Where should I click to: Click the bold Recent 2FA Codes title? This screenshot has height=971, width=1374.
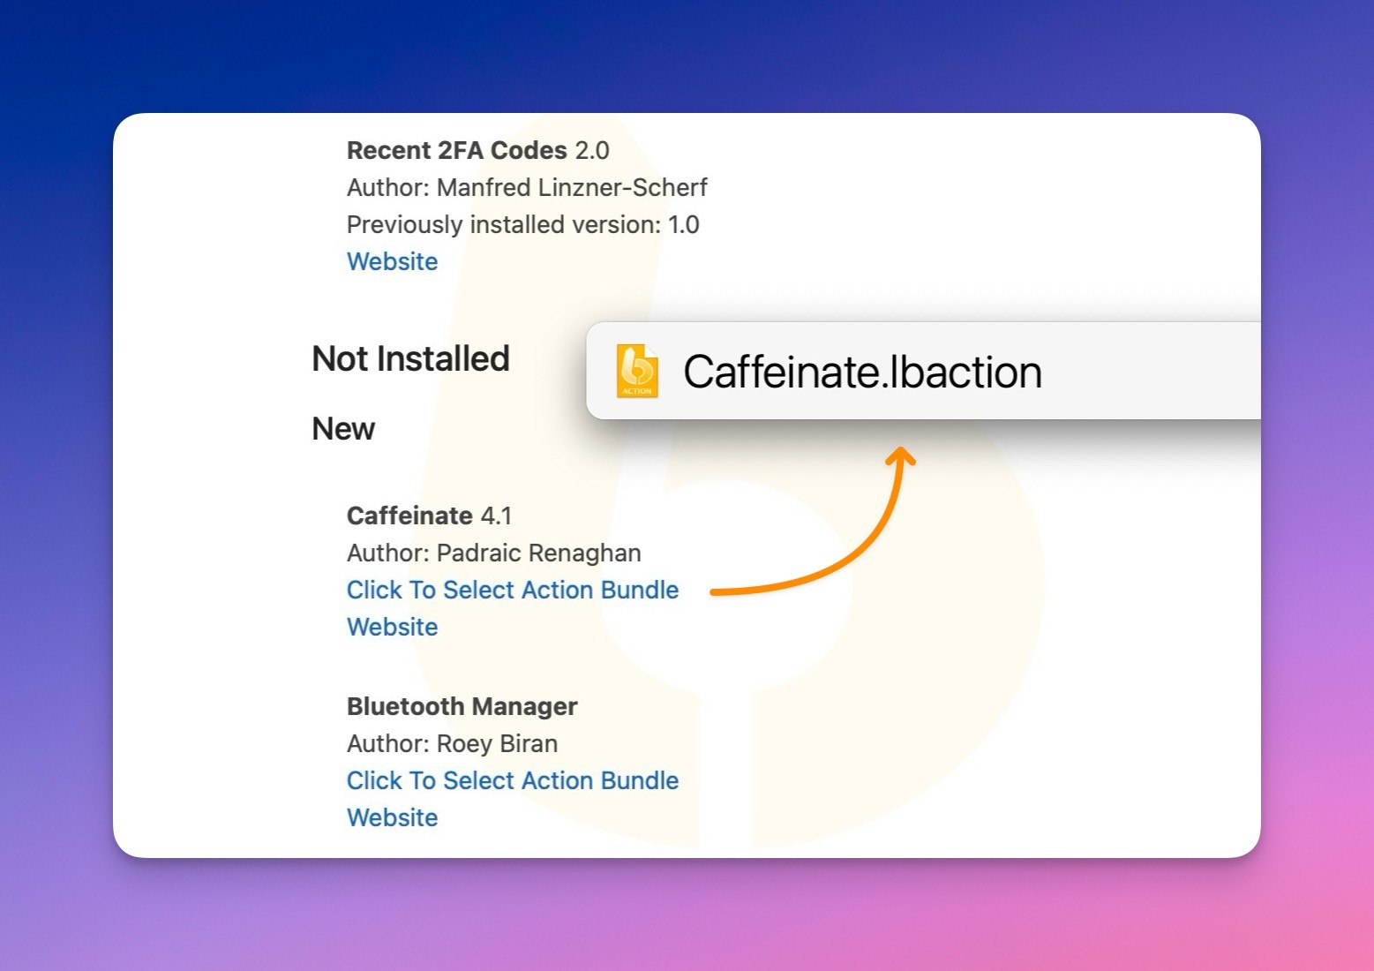coord(456,150)
